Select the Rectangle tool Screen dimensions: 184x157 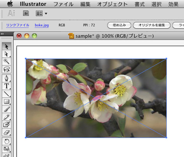pyautogui.click(x=7, y=101)
